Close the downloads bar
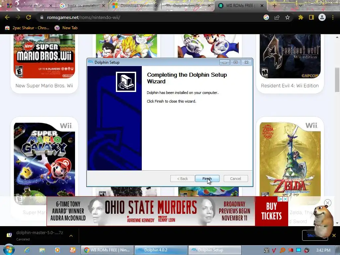The width and height of the screenshot is (340, 255). (x=334, y=235)
